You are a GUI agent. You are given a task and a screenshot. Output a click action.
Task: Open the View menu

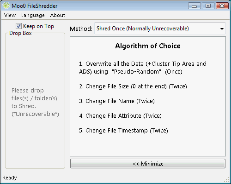pyautogui.click(x=10, y=15)
